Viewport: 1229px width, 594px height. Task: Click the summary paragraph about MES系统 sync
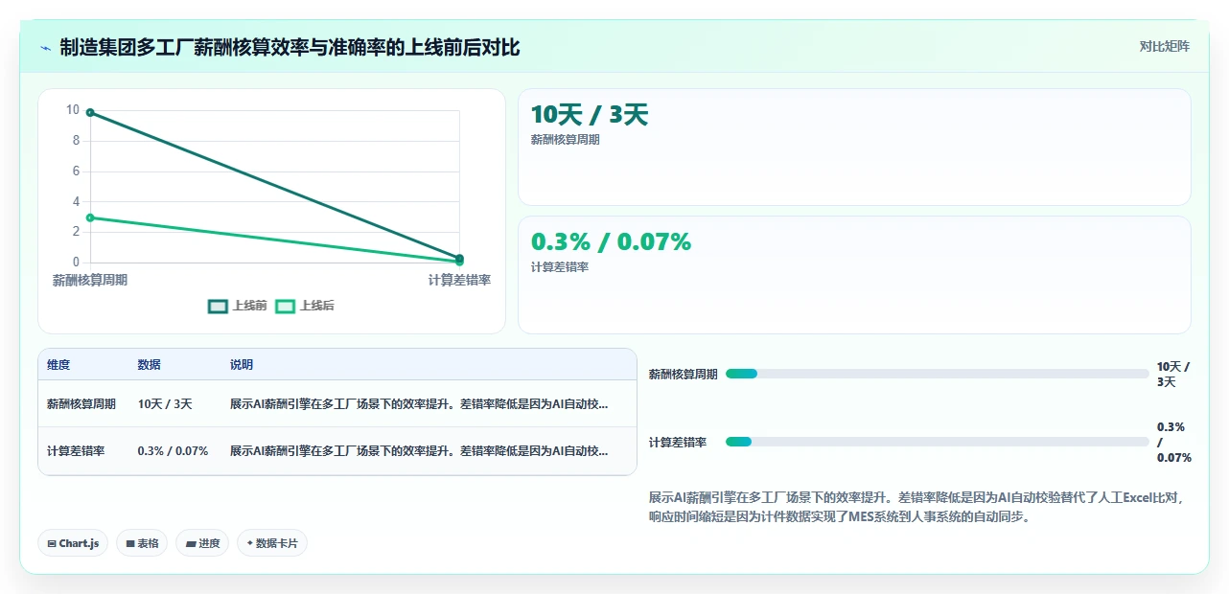click(x=917, y=507)
